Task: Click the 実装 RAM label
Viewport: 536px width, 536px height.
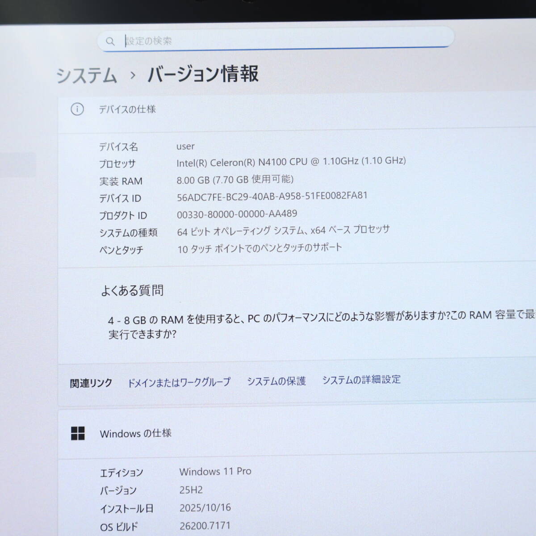Action: pyautogui.click(x=121, y=181)
